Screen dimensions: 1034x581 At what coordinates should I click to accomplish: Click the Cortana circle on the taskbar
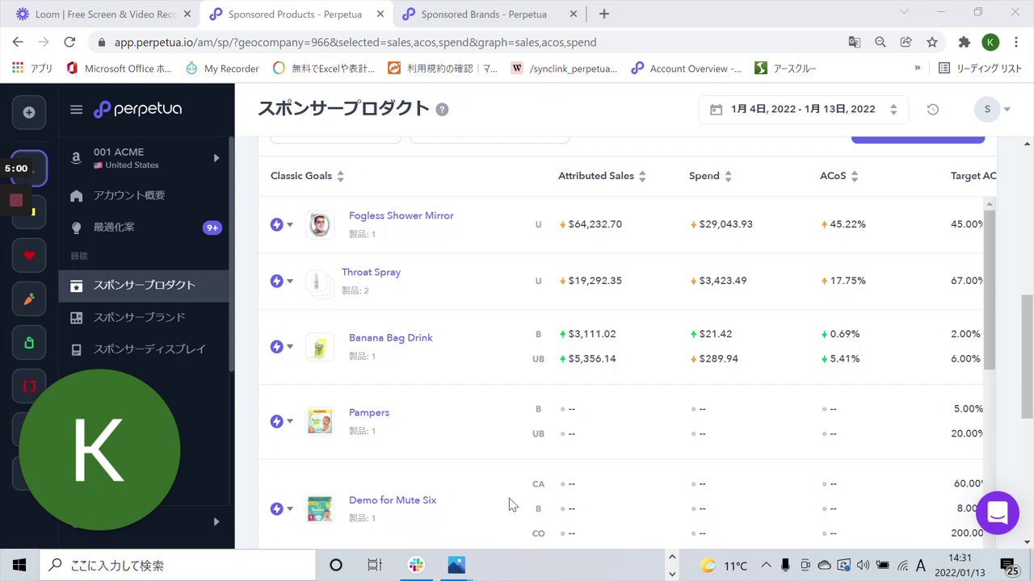pos(335,565)
